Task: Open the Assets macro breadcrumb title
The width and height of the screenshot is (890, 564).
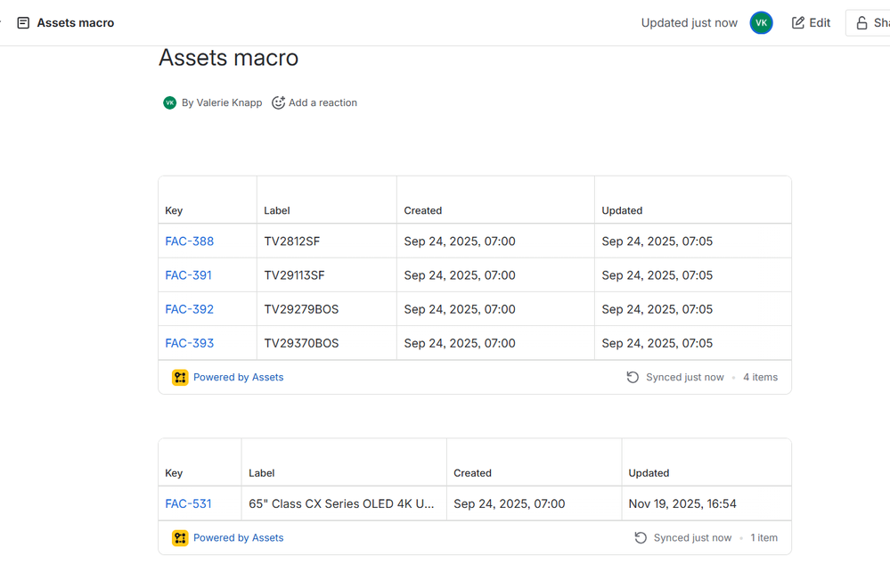Action: 76,22
